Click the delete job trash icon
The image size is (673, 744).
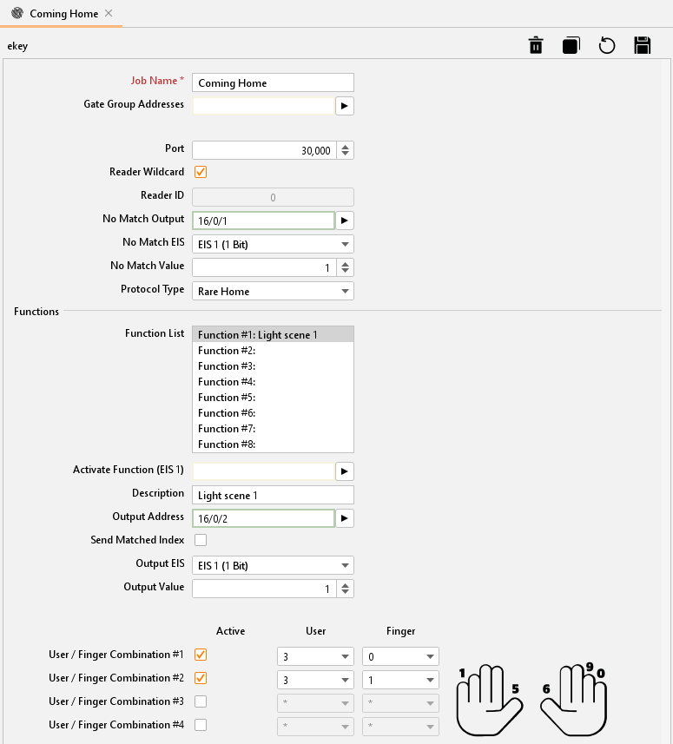tap(536, 46)
